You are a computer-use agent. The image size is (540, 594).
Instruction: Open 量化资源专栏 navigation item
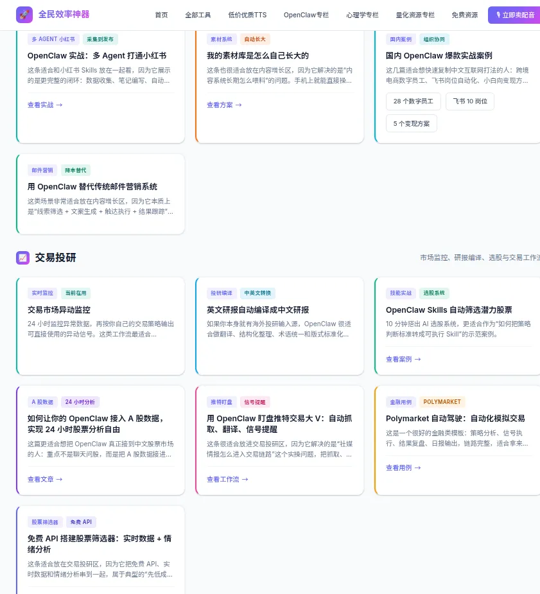(415, 15)
